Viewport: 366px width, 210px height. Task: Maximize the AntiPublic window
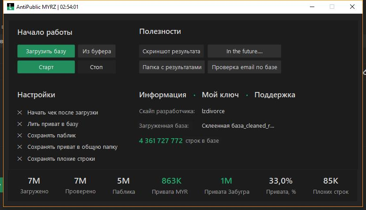coord(332,7)
